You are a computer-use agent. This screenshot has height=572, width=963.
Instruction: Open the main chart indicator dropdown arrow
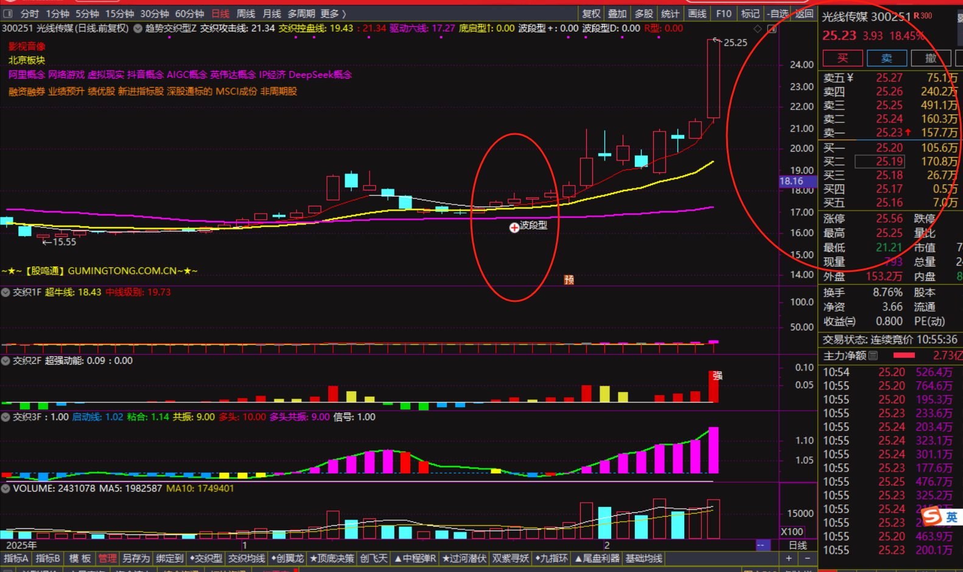[x=138, y=29]
